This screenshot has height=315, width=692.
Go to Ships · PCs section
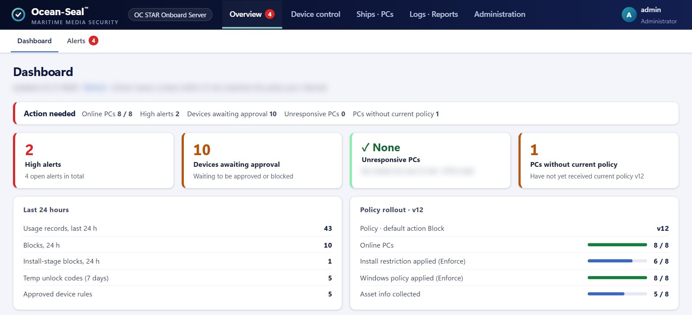375,14
